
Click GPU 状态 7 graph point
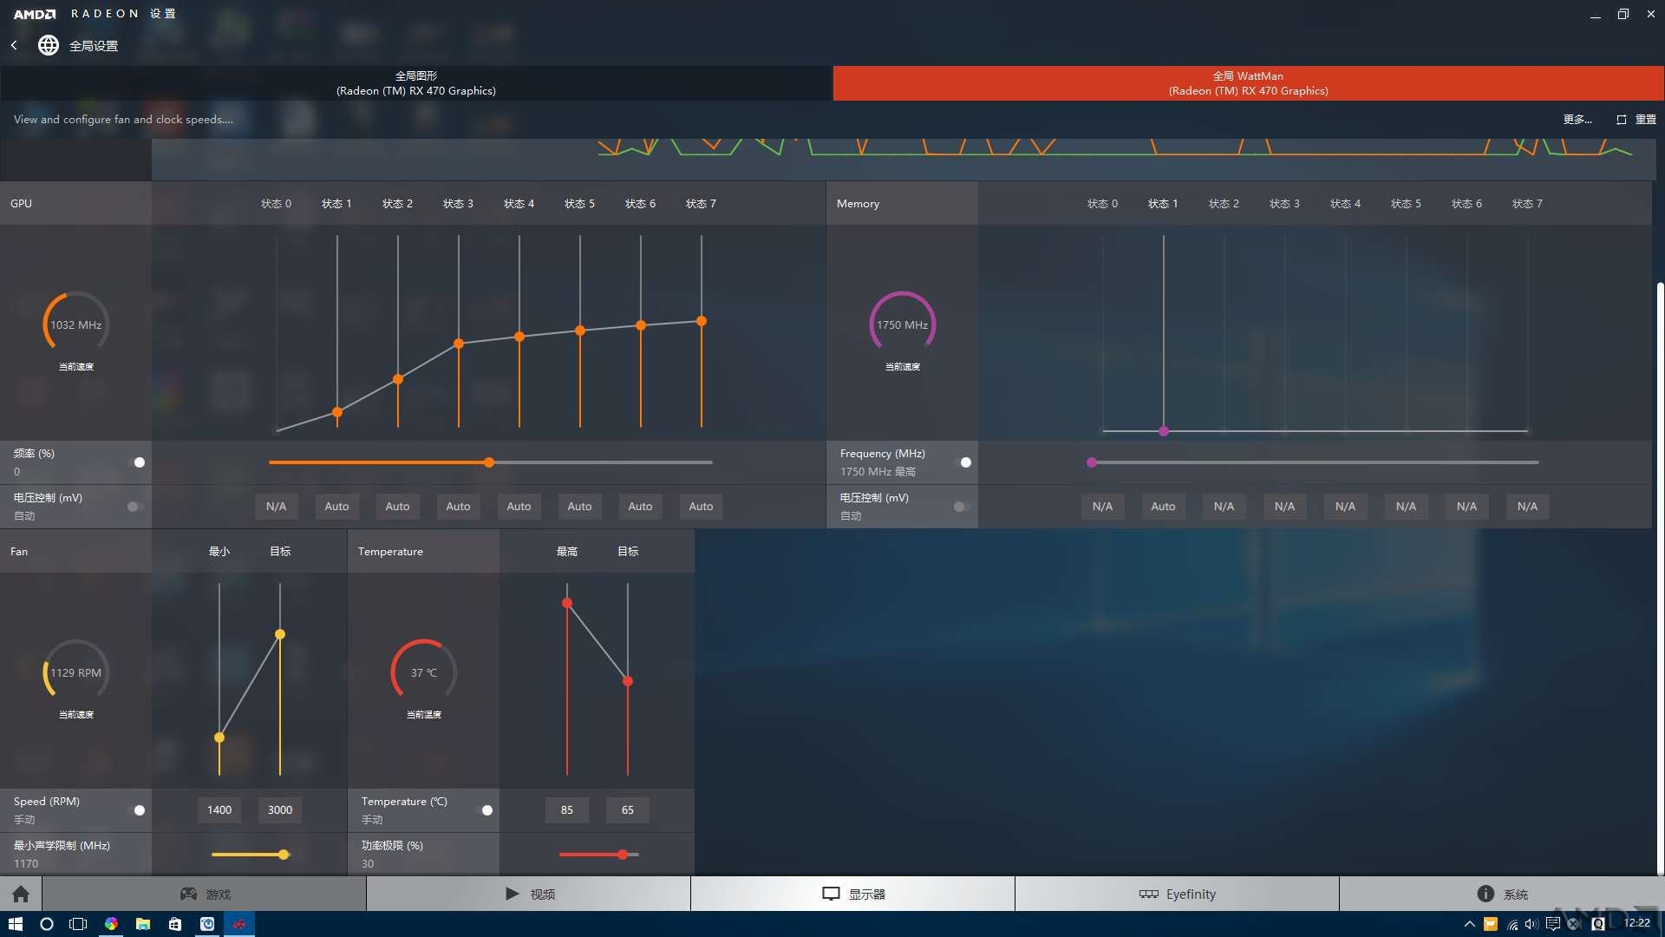(x=702, y=321)
